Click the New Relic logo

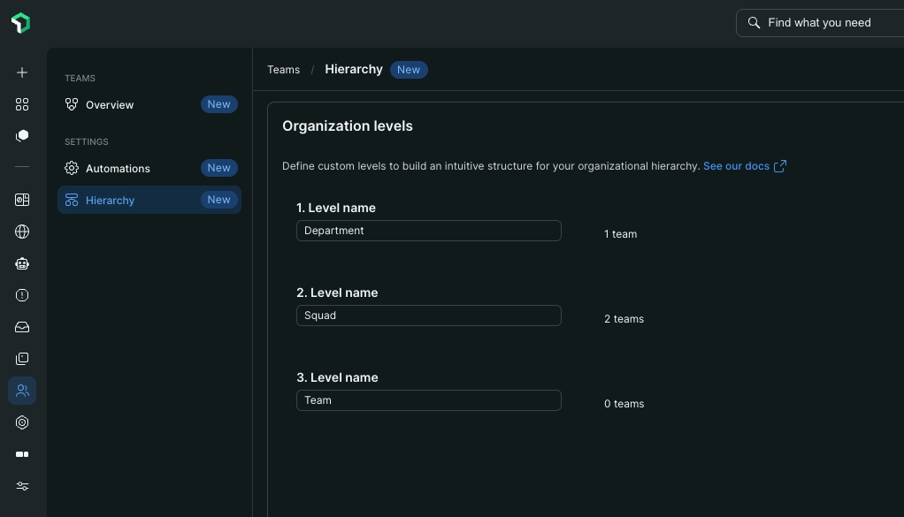coord(20,23)
